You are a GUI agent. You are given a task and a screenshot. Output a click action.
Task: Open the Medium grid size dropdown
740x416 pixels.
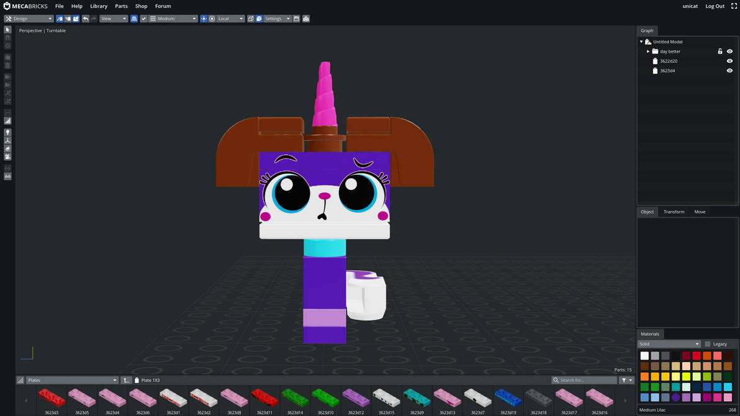pos(173,19)
